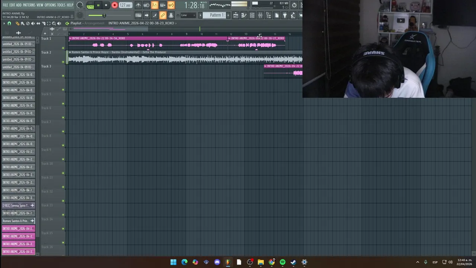The width and height of the screenshot is (476, 268).
Task: Switch Pat/Song mode toggle
Action: tap(90, 5)
